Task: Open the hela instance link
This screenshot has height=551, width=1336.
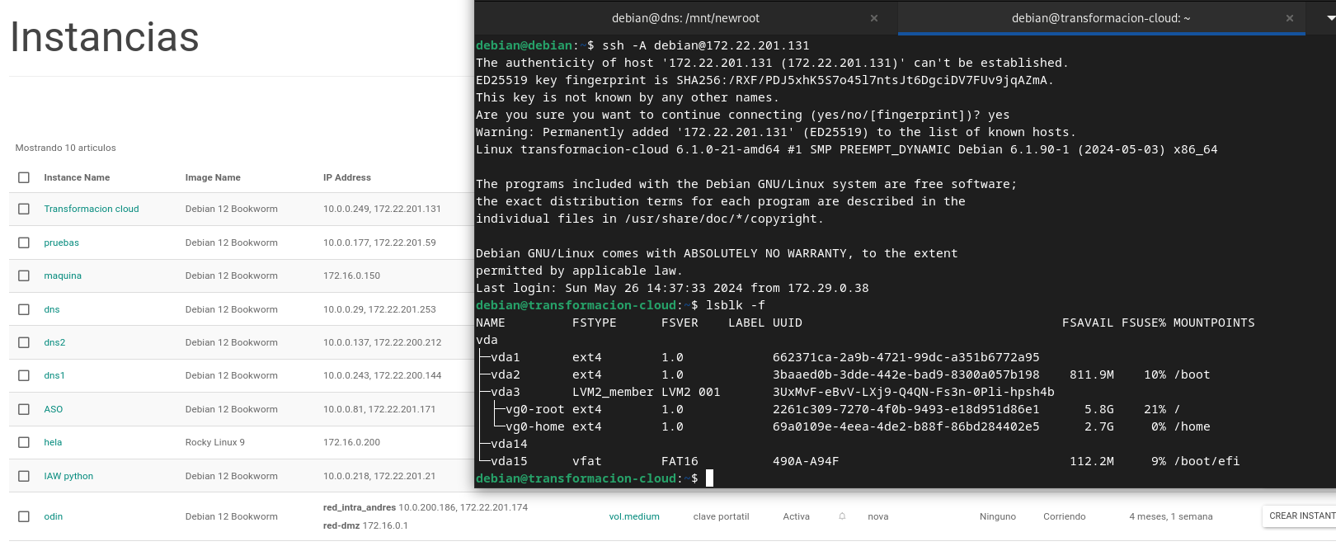Action: [x=53, y=442]
